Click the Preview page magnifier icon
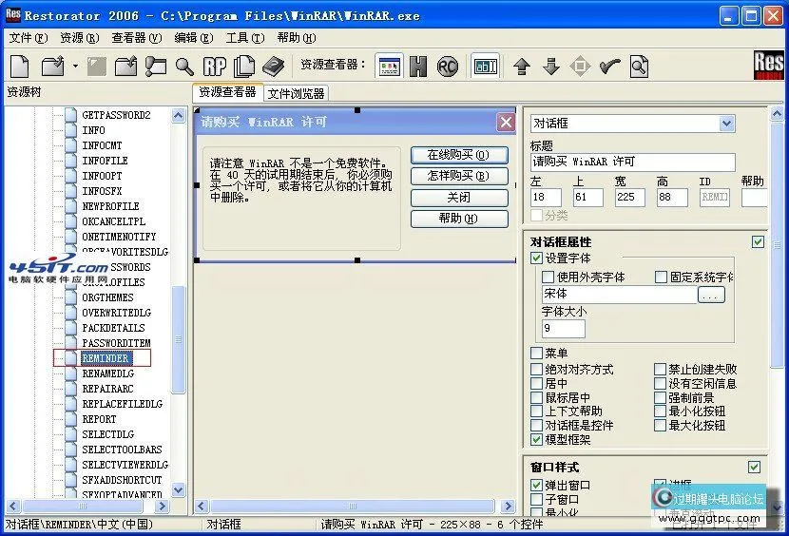This screenshot has height=536, width=789. (639, 66)
